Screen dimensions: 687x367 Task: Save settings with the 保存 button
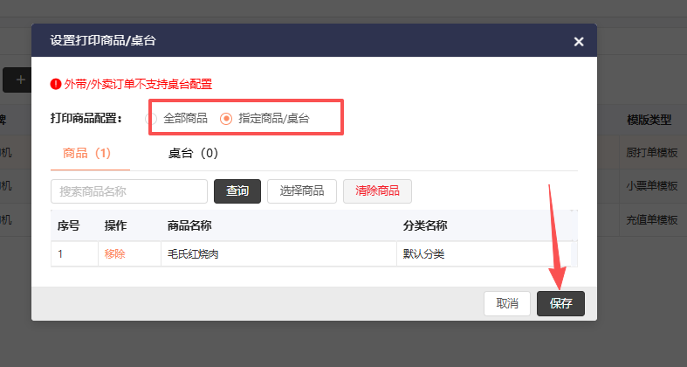[560, 303]
